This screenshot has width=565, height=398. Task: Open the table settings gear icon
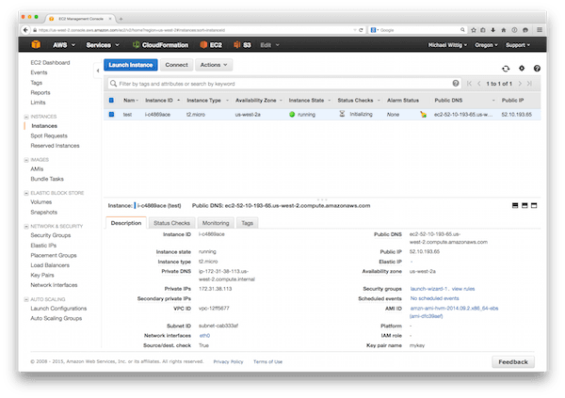coord(521,68)
